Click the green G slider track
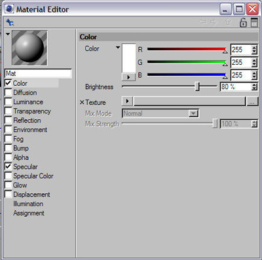 coord(187,62)
